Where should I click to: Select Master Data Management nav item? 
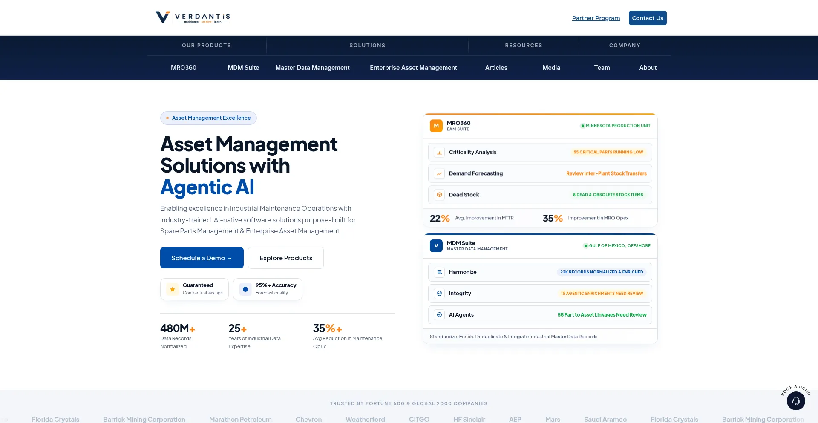point(312,68)
